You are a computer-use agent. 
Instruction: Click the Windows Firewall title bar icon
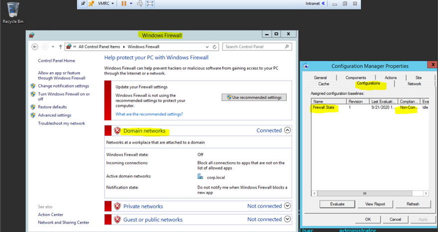tap(31, 35)
